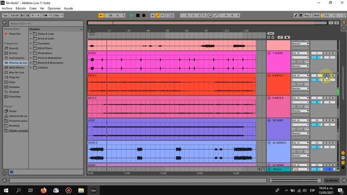Click the pan control of 7 GUIDE track
Screen dimensions: 347x195
330,57
